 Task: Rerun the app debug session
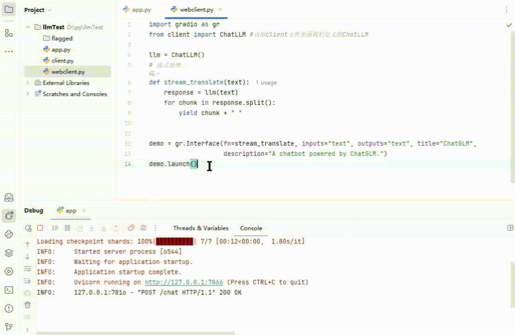(28, 228)
